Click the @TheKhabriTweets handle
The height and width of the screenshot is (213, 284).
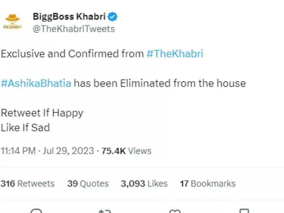click(73, 29)
